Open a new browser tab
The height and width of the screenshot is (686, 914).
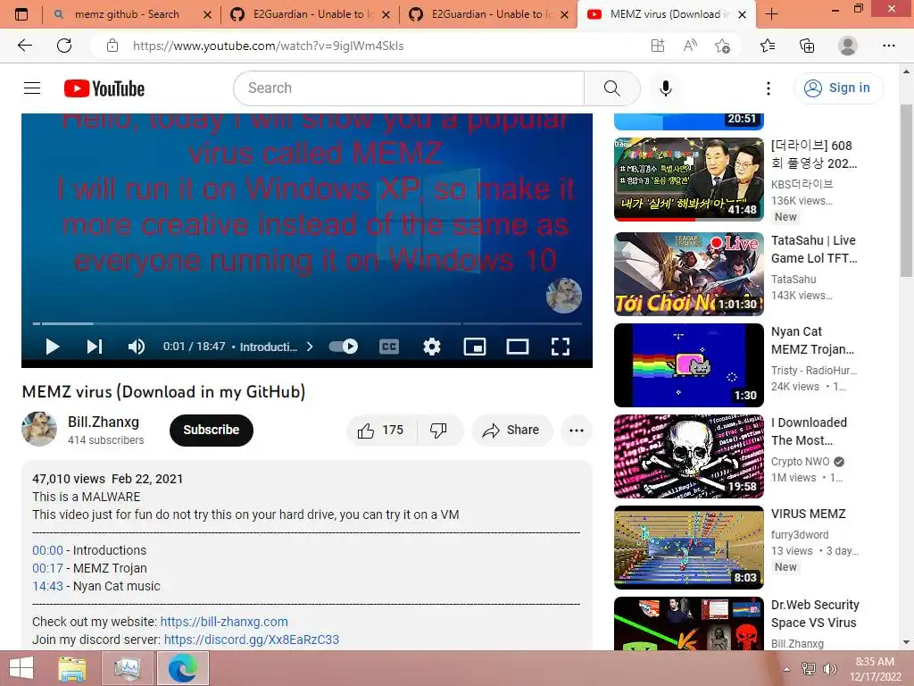[772, 14]
